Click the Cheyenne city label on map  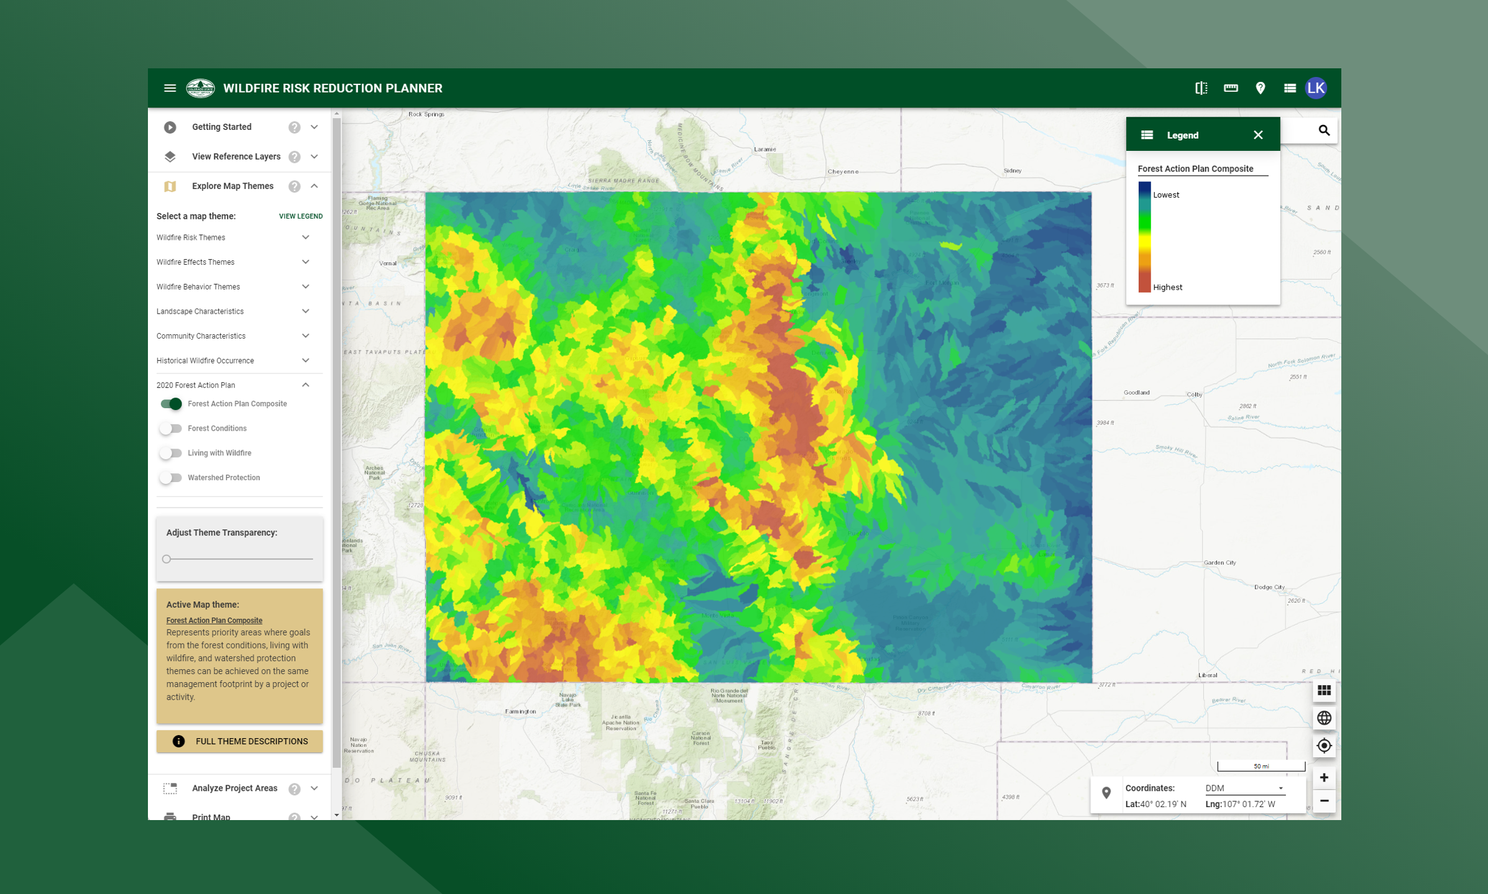(x=843, y=171)
